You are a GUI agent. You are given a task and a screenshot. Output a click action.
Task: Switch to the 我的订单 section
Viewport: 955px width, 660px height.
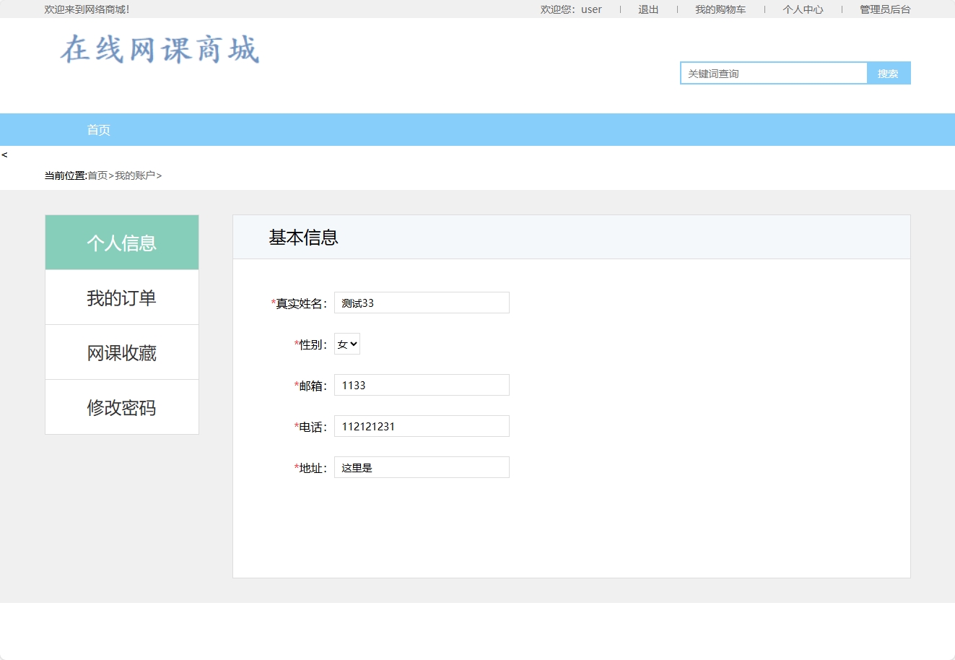121,297
